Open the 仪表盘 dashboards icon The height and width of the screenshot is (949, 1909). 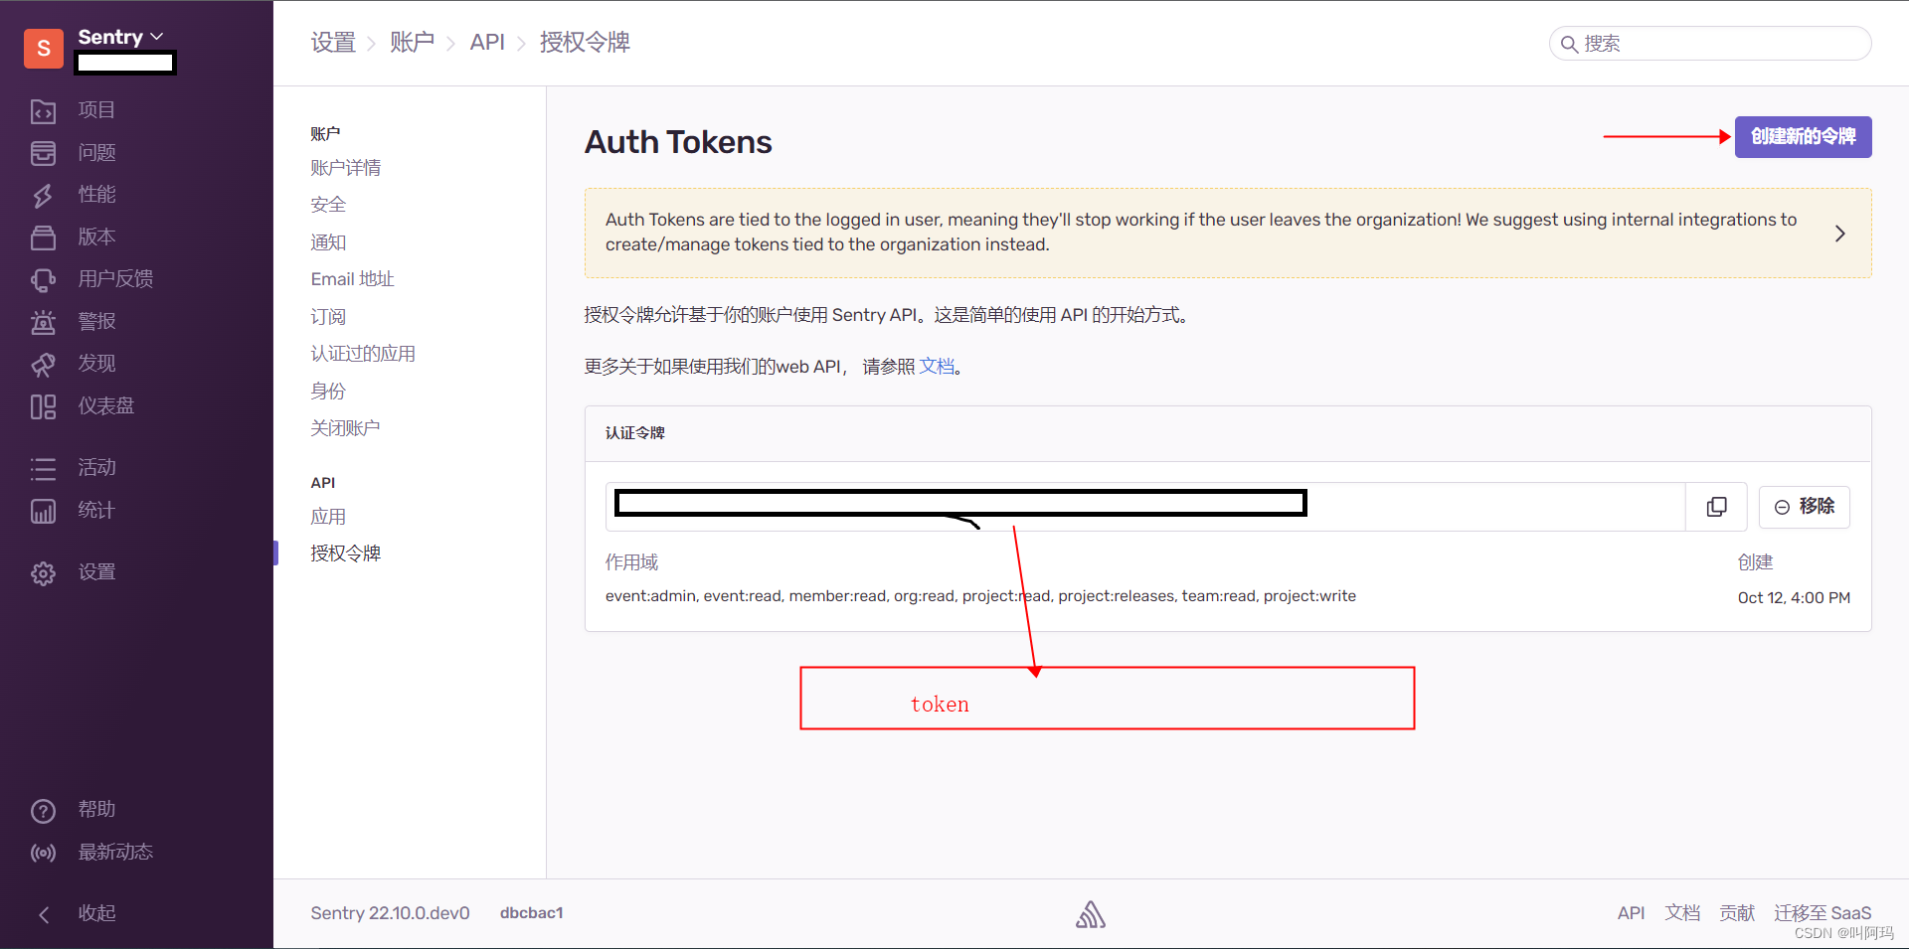(x=44, y=406)
